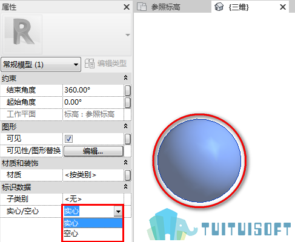Click the 子类别 parameter label
This screenshot has height=242, width=295.
(18, 199)
